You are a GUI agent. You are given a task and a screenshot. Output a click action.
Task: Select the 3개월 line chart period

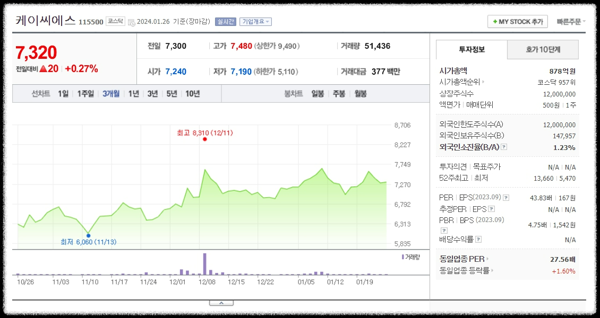111,93
